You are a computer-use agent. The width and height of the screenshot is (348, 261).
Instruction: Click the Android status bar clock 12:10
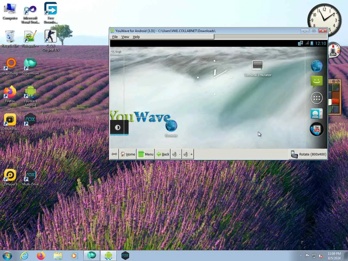[x=320, y=43]
